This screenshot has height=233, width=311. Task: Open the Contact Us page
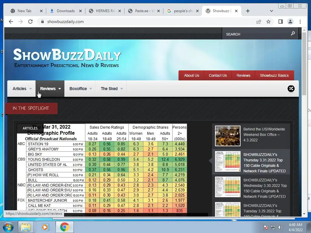click(x=218, y=76)
